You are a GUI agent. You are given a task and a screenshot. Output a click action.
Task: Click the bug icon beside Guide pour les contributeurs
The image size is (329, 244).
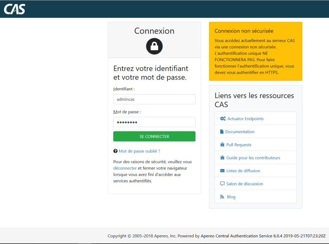point(222,158)
